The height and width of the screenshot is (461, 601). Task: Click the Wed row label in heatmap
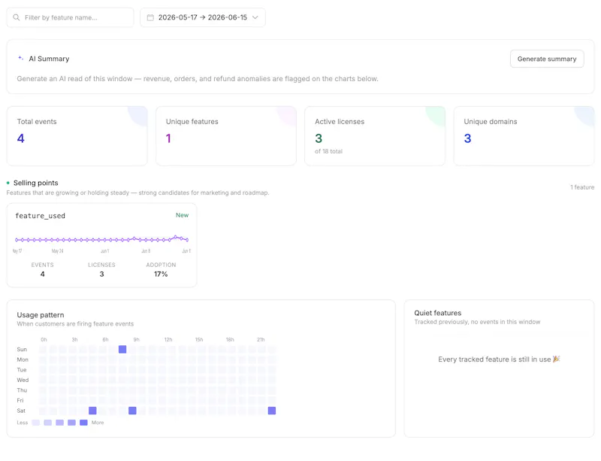click(x=23, y=380)
